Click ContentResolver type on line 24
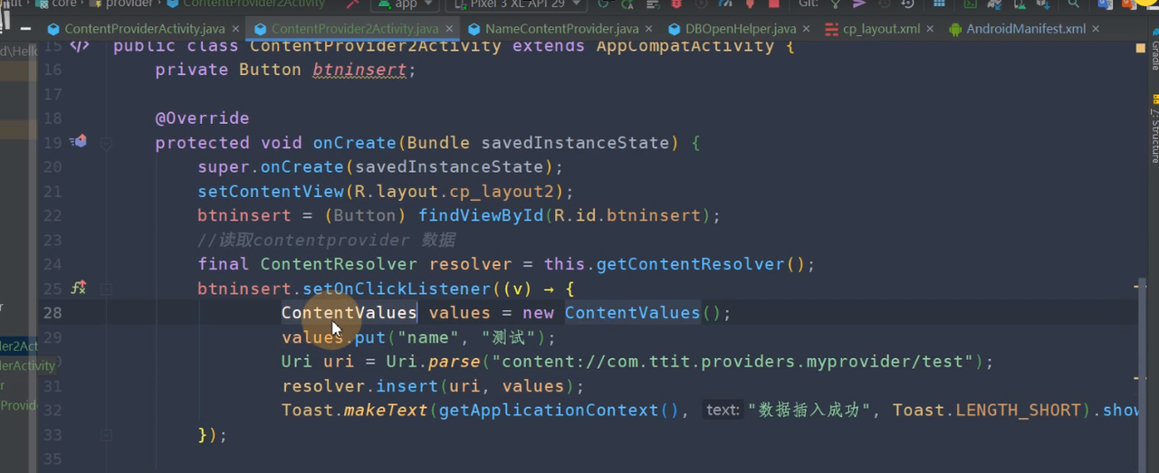1159x473 pixels. pos(339,265)
